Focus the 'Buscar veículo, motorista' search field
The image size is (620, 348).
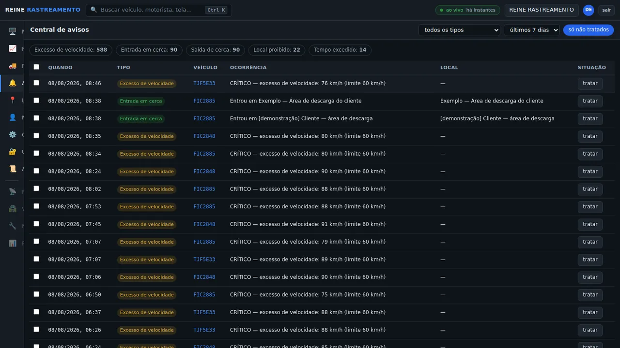(x=158, y=10)
